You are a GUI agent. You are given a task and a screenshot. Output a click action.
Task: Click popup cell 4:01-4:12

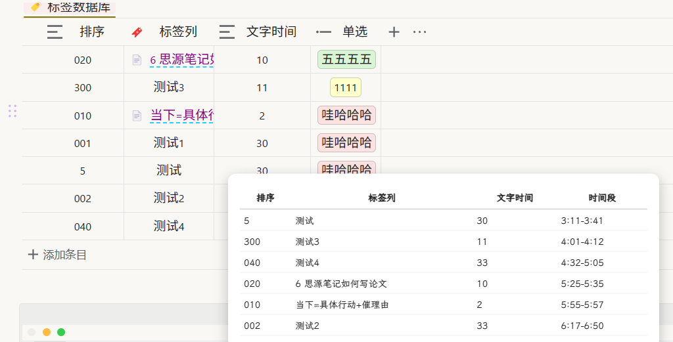pyautogui.click(x=582, y=242)
